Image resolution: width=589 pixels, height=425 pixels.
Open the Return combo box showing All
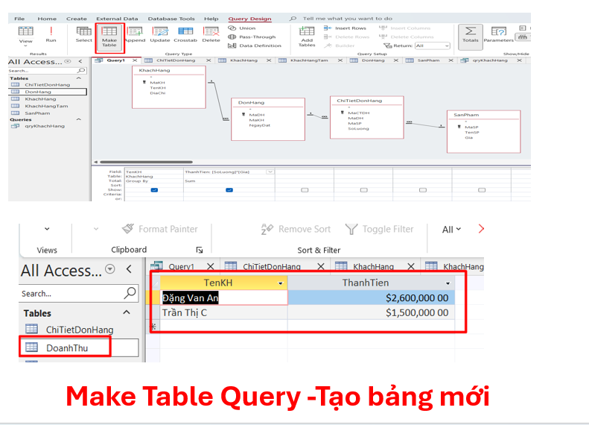click(433, 45)
